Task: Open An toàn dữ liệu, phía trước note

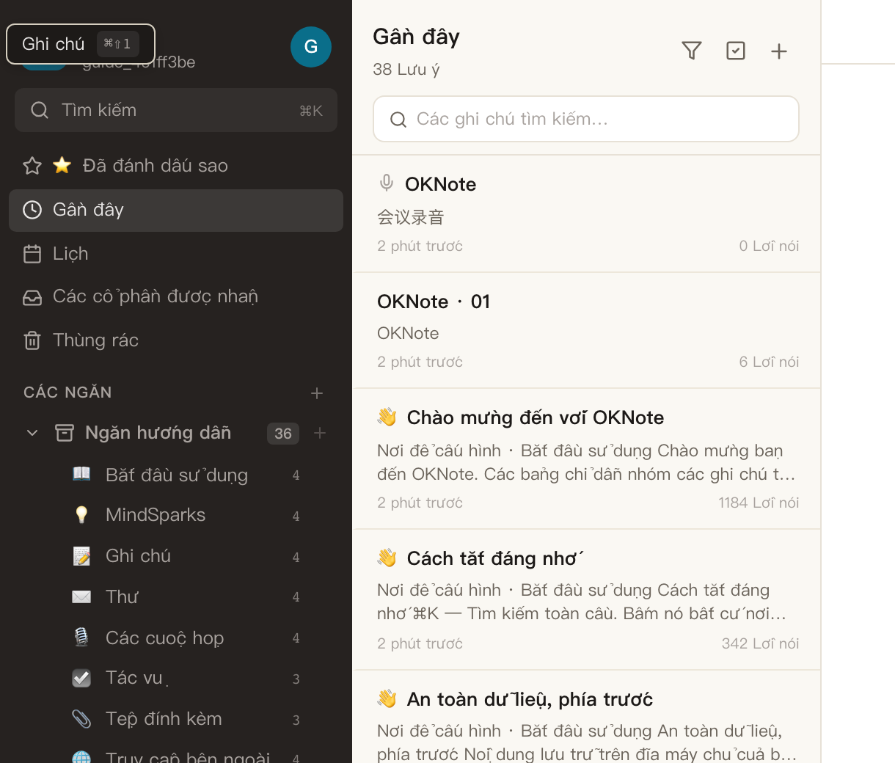Action: click(x=586, y=717)
